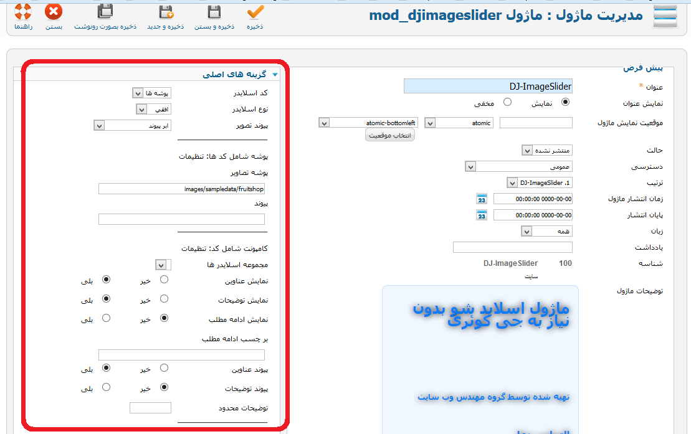Click the عنوان field containing DJ-ImageSlider

point(487,87)
